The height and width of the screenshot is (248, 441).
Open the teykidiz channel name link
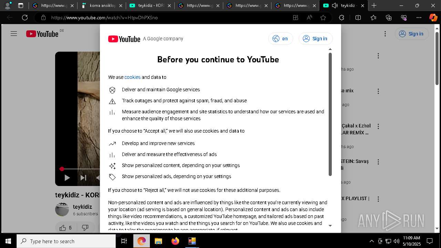click(82, 207)
